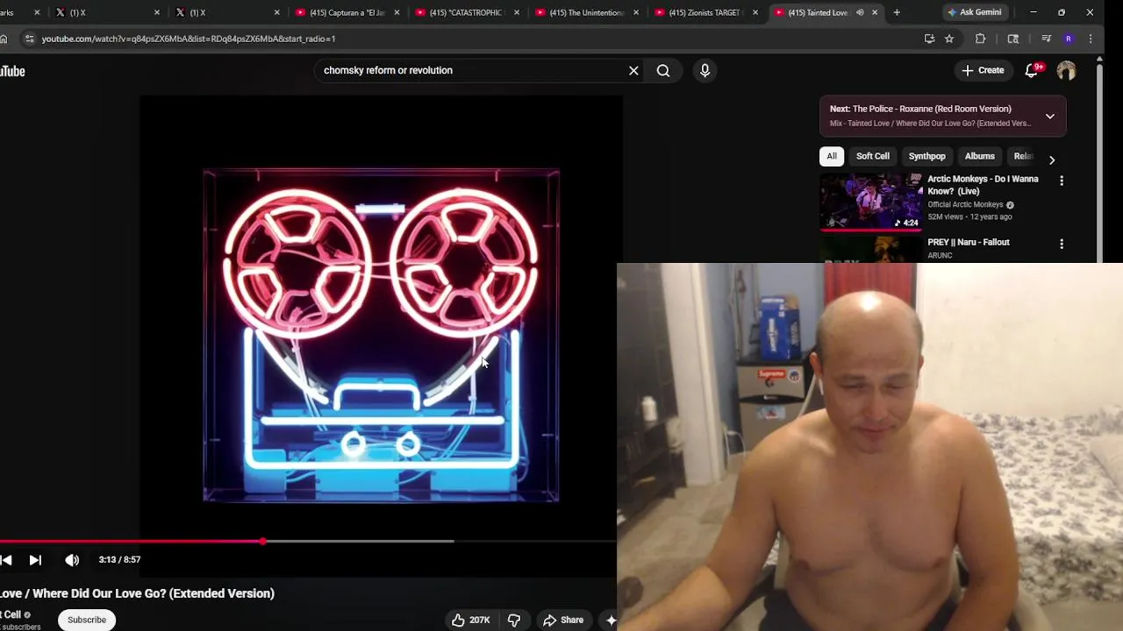Close the CATASTROPHIC tab

[x=517, y=12]
